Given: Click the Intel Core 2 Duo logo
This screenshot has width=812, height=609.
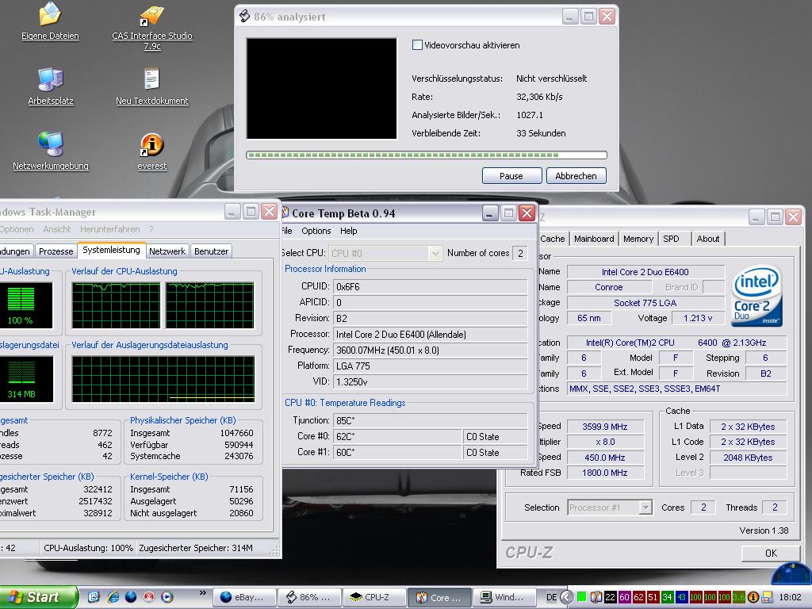Looking at the screenshot, I should click(x=756, y=297).
